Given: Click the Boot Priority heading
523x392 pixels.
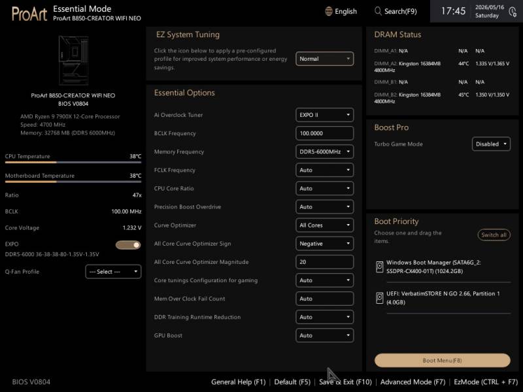Looking at the screenshot, I should point(396,221).
